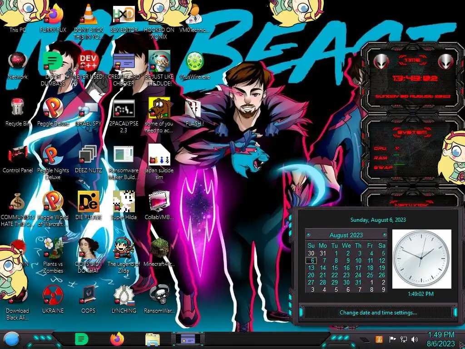
Task: Open File Explorer from the taskbar
Action: 153,339
